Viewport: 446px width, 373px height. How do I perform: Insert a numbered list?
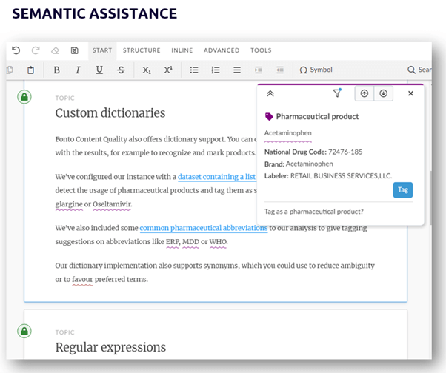click(216, 70)
